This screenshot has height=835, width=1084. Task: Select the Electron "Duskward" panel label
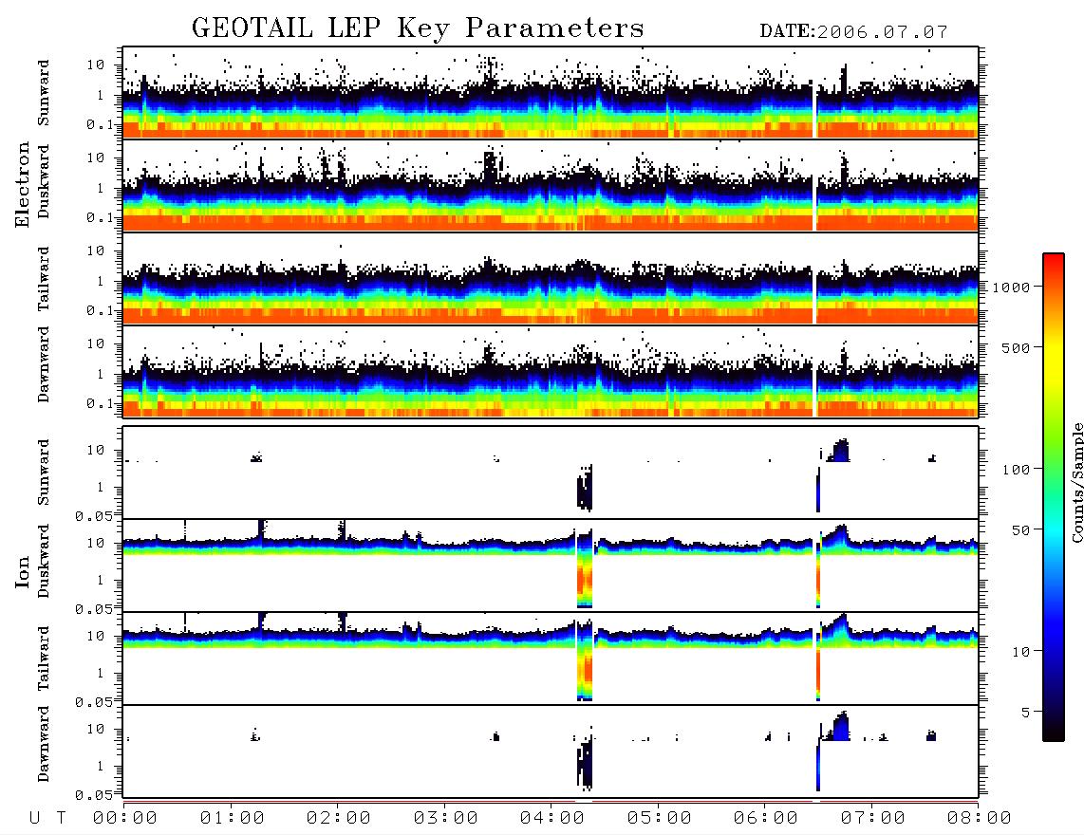click(x=44, y=182)
